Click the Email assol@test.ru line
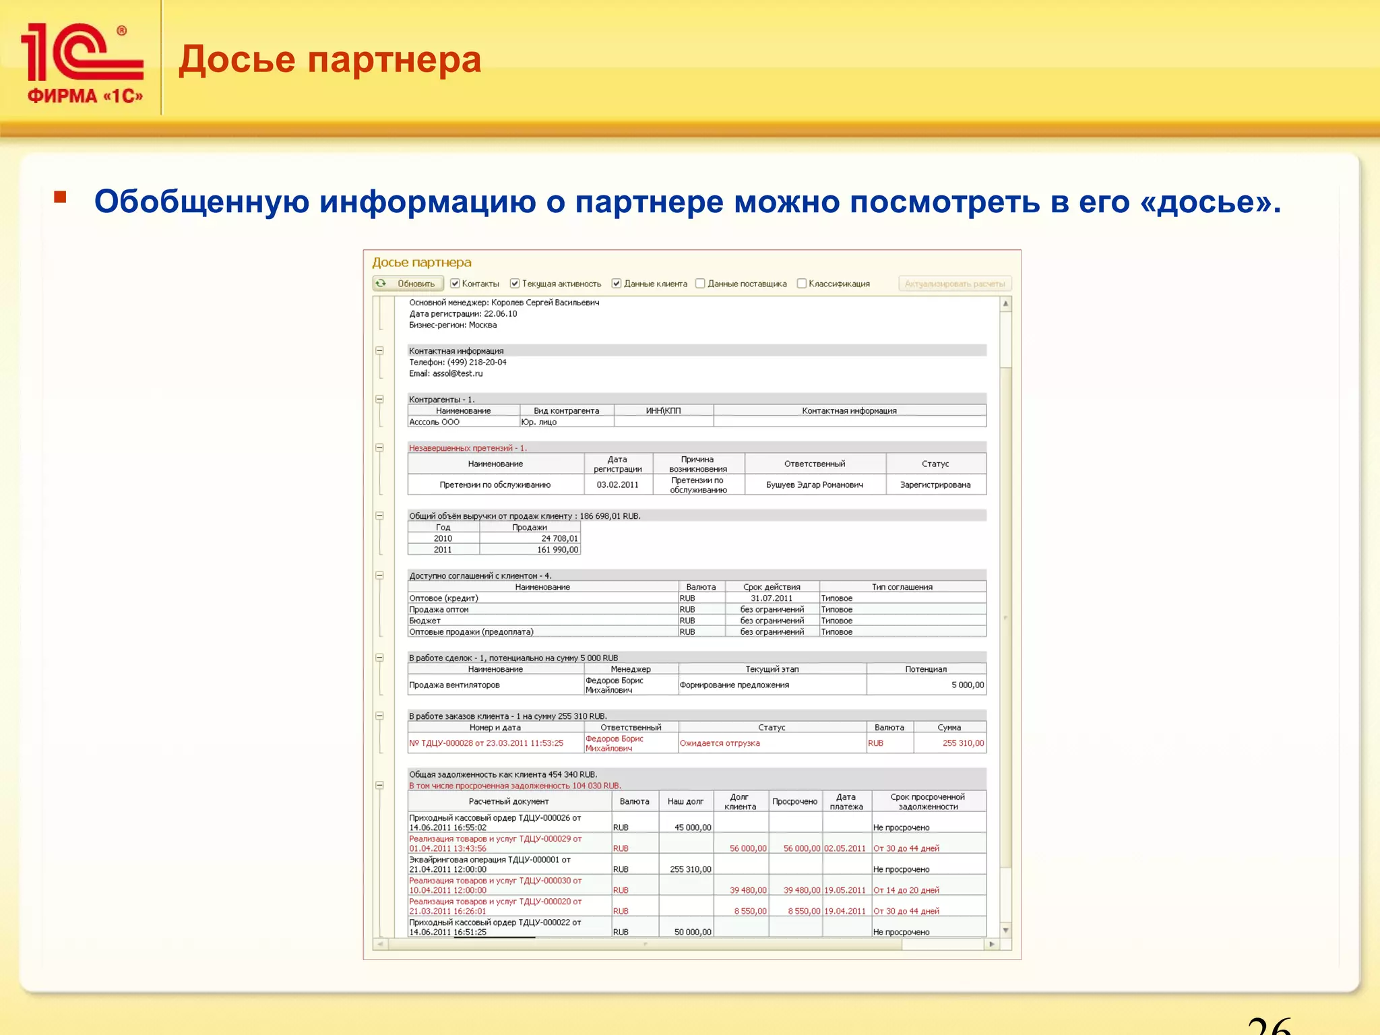Image resolution: width=1380 pixels, height=1035 pixels. [446, 373]
